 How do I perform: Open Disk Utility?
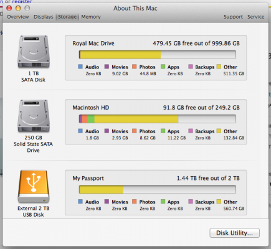[234, 233]
